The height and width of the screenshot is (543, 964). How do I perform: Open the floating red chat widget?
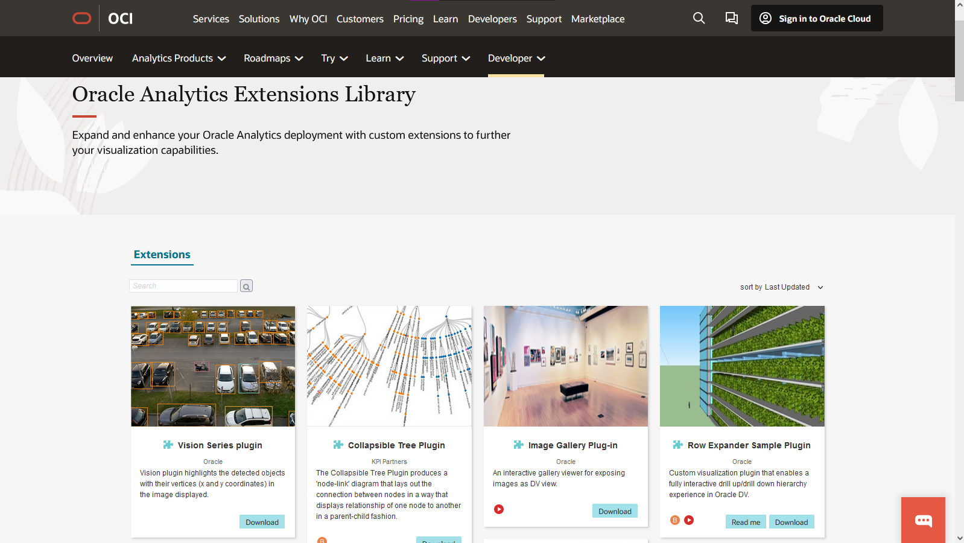coord(923,520)
